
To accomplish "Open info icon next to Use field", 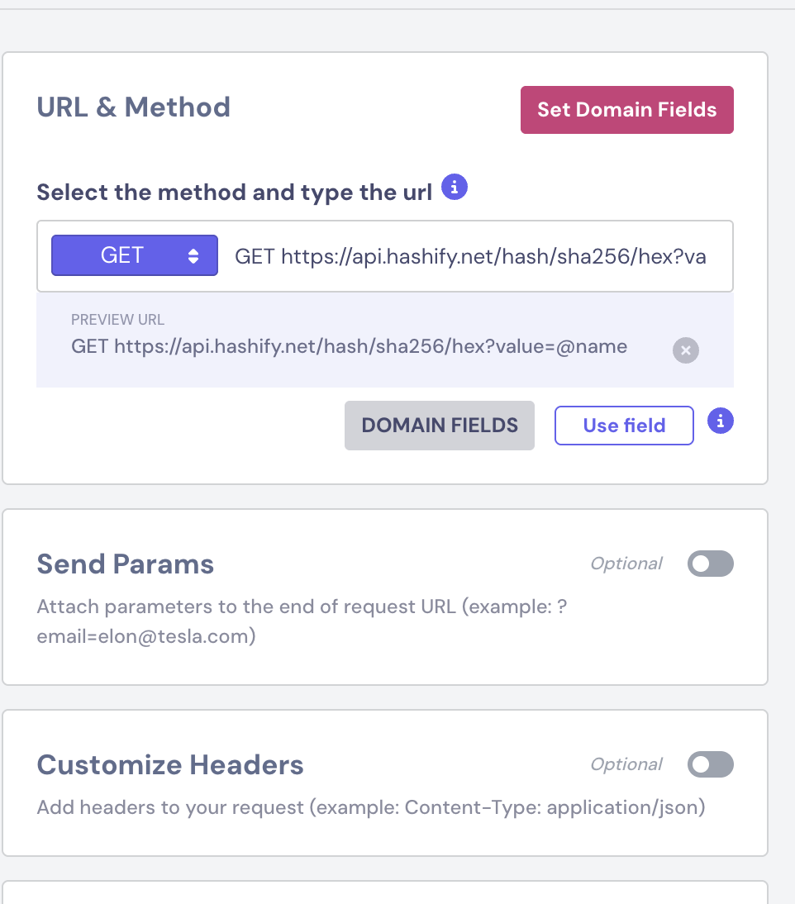I will [720, 421].
